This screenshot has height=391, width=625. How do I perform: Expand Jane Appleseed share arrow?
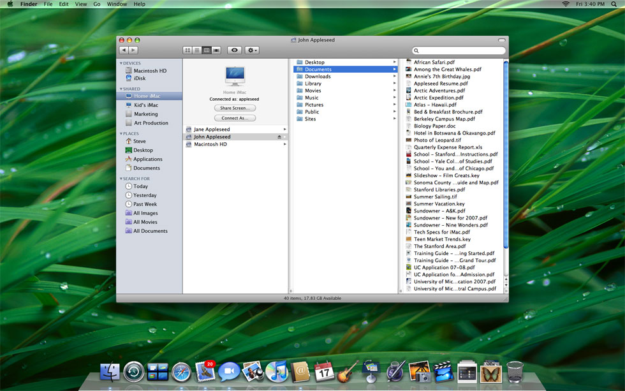pos(284,129)
